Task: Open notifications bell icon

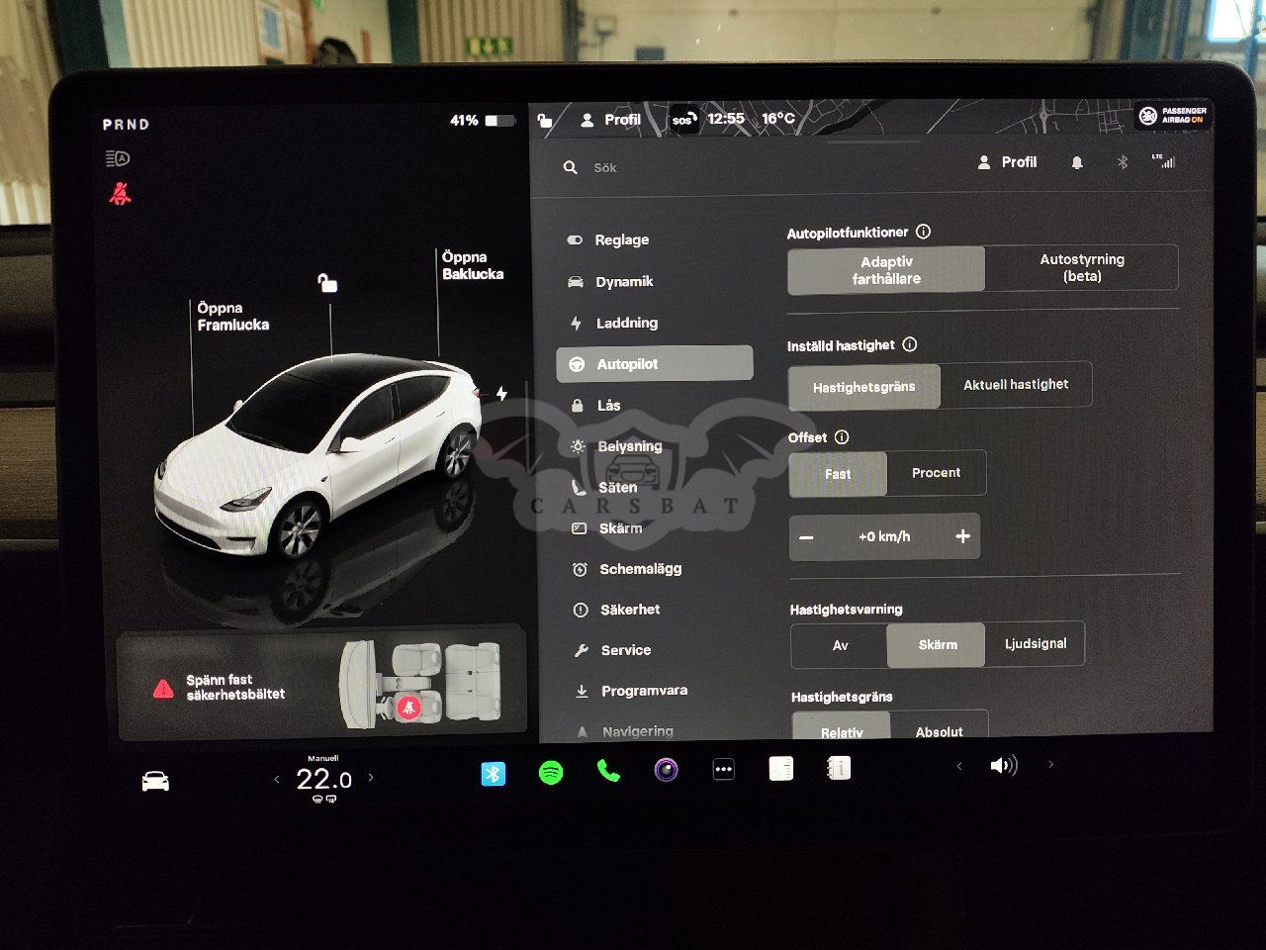Action: point(1077,163)
